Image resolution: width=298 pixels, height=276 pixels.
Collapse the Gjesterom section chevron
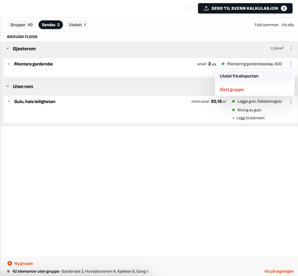click(8, 48)
